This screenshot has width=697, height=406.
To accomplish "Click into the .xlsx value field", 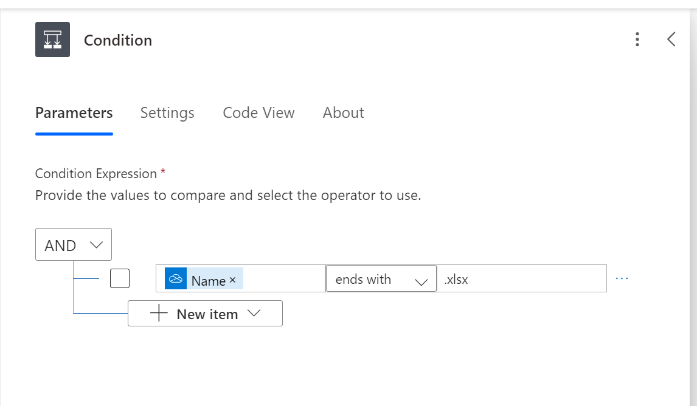I will (x=521, y=279).
